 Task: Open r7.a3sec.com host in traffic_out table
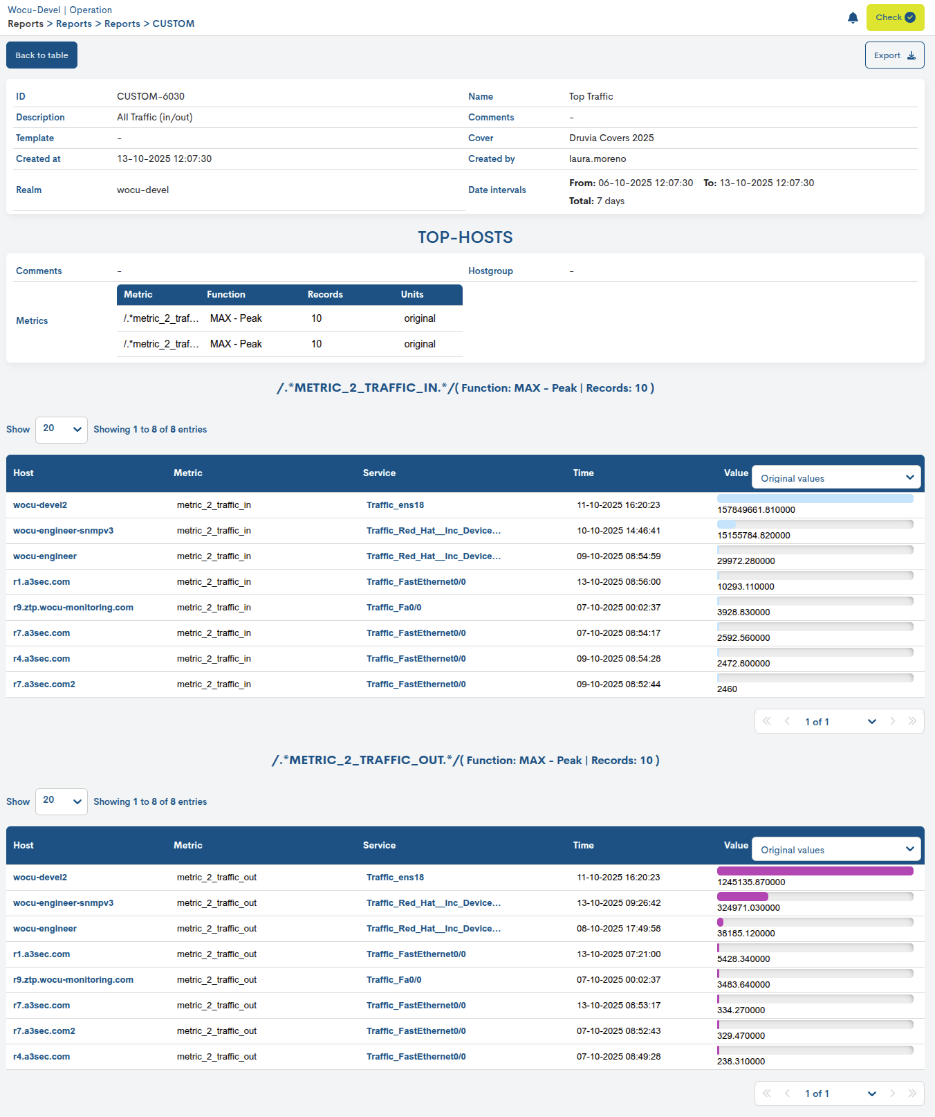41,1006
